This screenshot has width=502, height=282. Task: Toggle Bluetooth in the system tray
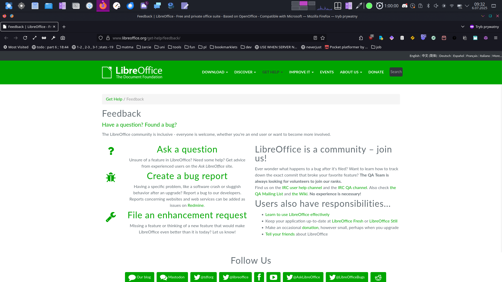[429, 5]
